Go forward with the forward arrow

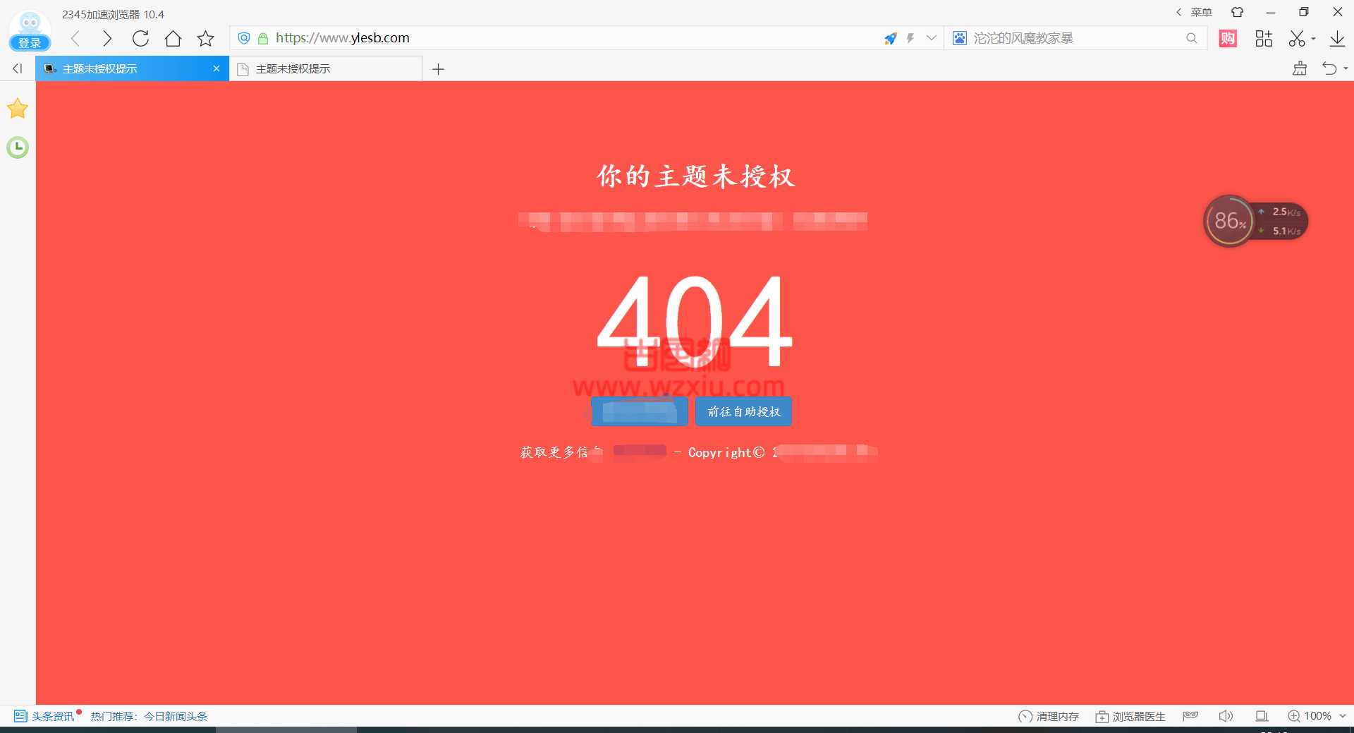[x=107, y=38]
